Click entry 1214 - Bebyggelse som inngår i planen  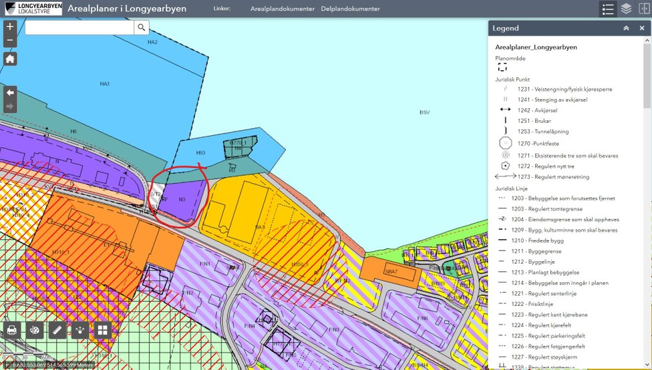[x=560, y=283]
